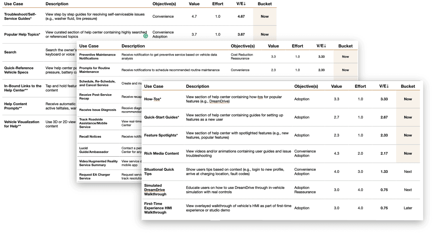Select the 'Feature Spotlights*' use case

161,135
